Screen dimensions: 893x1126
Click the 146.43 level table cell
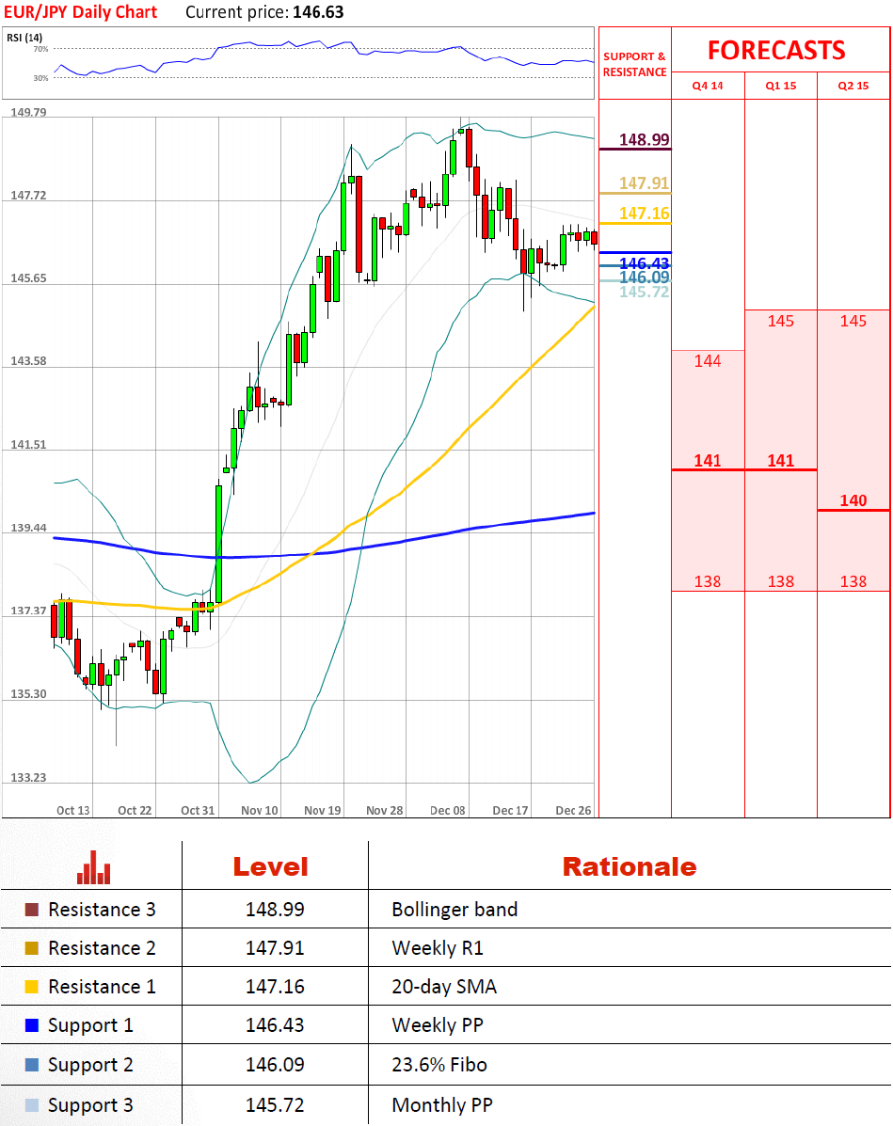275,1025
